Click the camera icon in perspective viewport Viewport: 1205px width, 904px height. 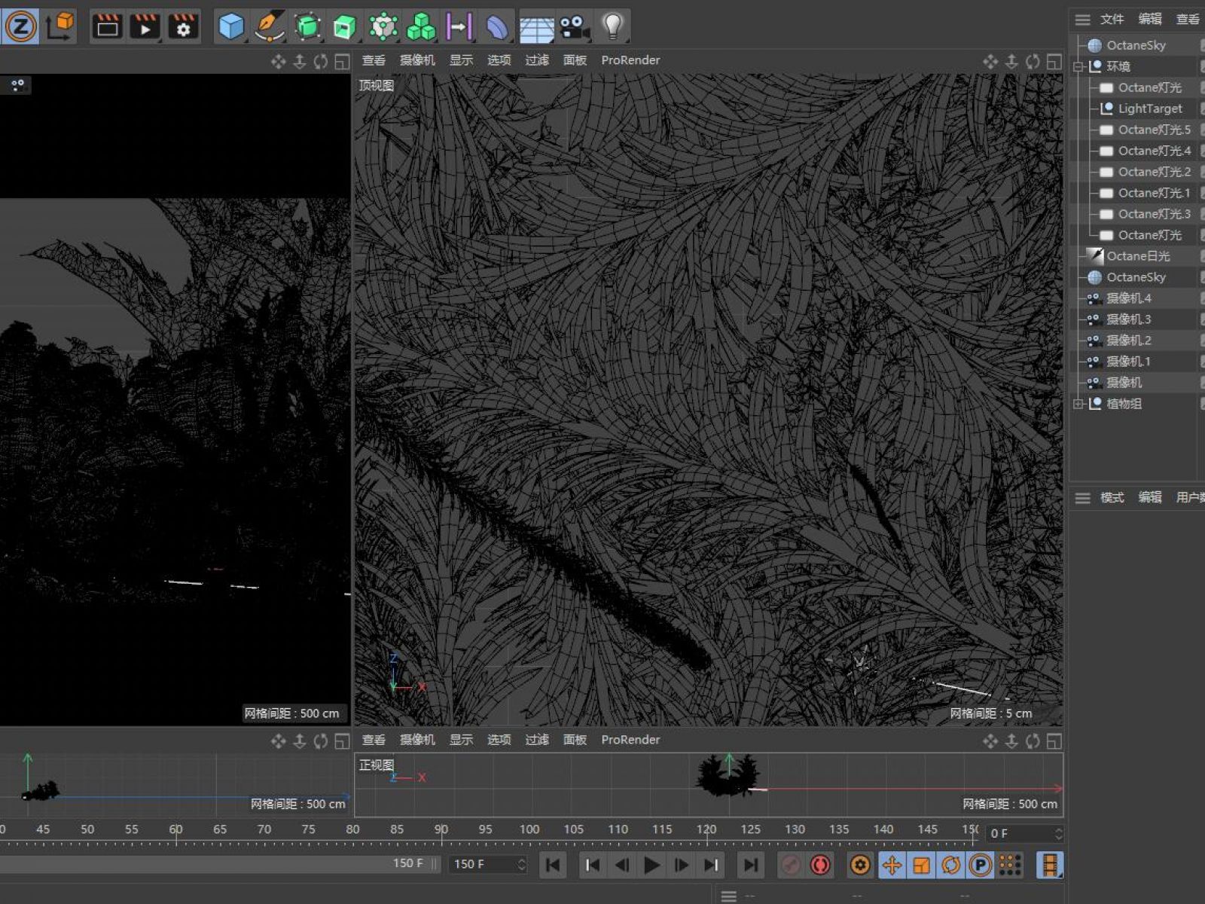point(17,85)
